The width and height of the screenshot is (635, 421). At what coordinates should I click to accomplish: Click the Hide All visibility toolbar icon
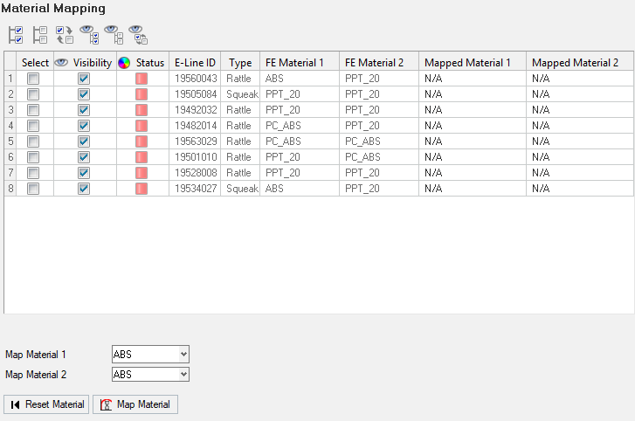[x=113, y=35]
